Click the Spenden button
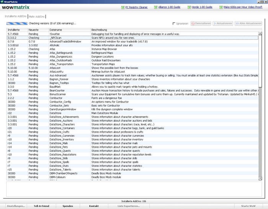 68,206
